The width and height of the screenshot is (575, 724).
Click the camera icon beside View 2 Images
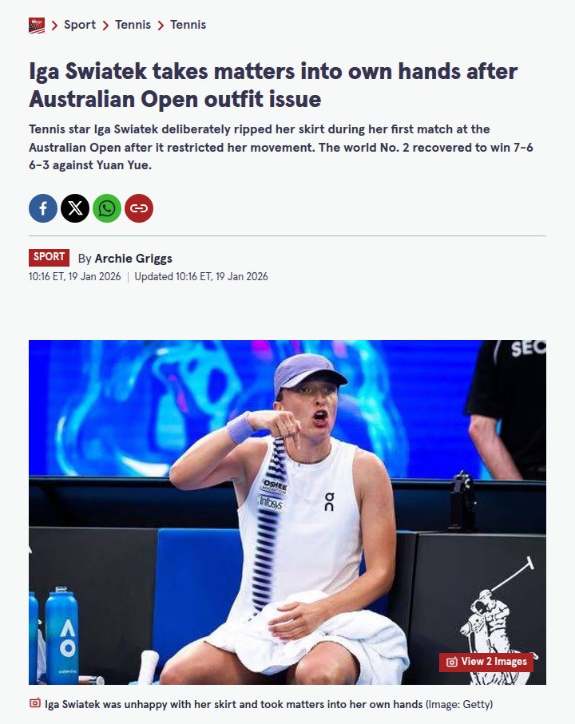tap(452, 662)
